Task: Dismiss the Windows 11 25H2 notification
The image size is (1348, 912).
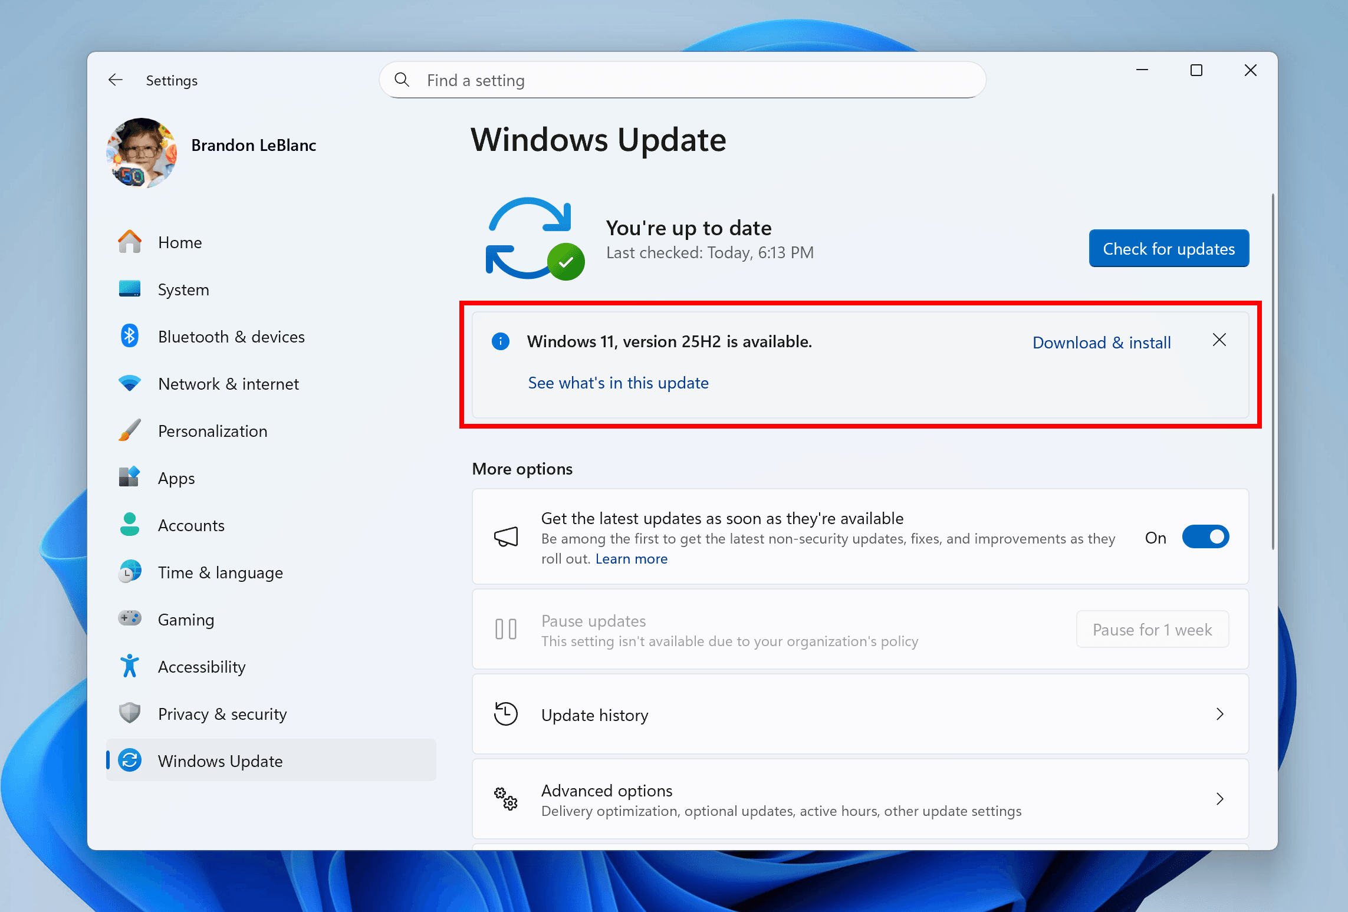Action: [x=1219, y=340]
